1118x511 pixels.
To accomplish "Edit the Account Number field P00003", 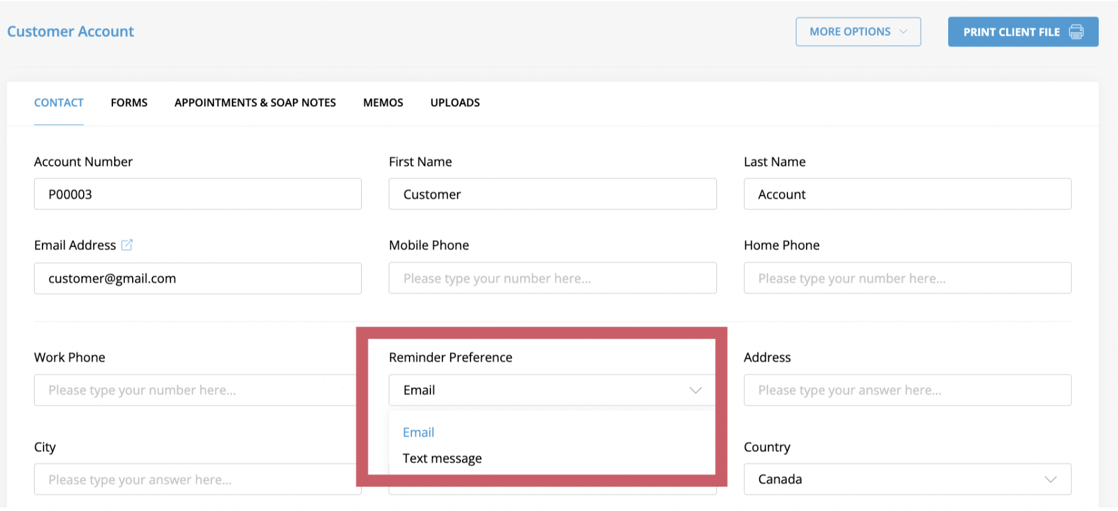I will [x=198, y=194].
